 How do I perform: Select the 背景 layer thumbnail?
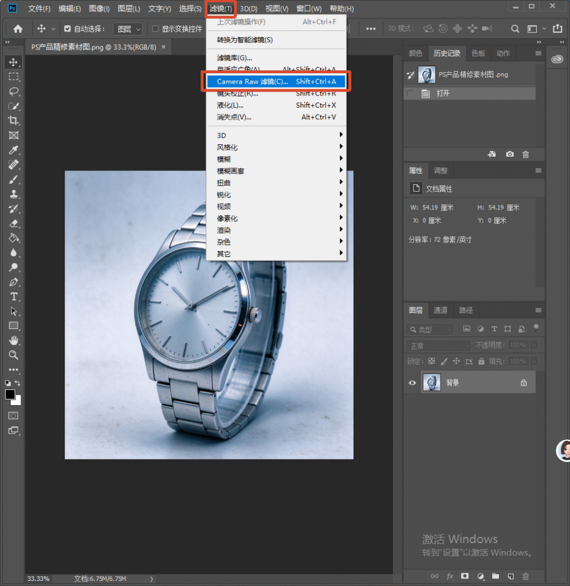coord(431,382)
